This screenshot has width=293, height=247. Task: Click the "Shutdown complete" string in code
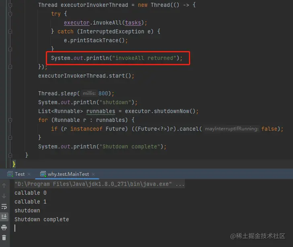point(130,146)
